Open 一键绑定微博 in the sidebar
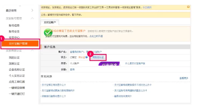Image resolution: width=215 pixels, height=111 pixels. (x=17, y=88)
